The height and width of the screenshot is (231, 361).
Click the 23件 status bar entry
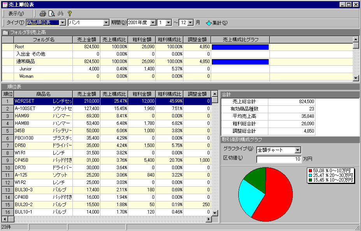click(15, 227)
